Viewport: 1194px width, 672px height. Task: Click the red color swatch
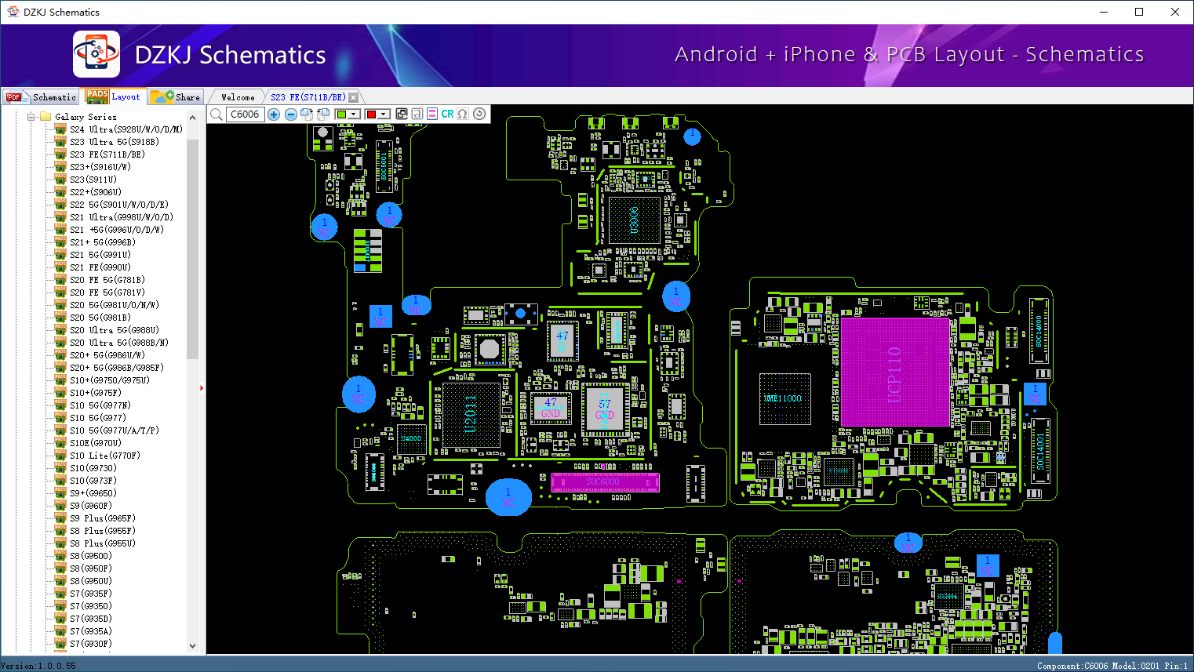click(x=371, y=114)
